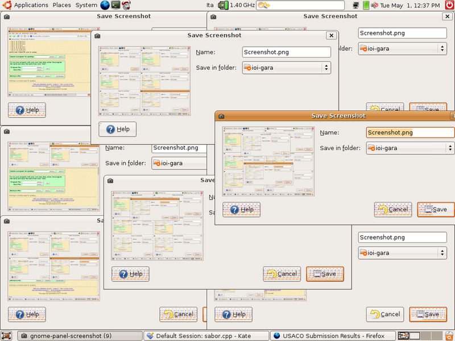This screenshot has width=455, height=341.
Task: Click thumbnail preview in bottom-left Save Screenshot dialog
Action: [53, 266]
